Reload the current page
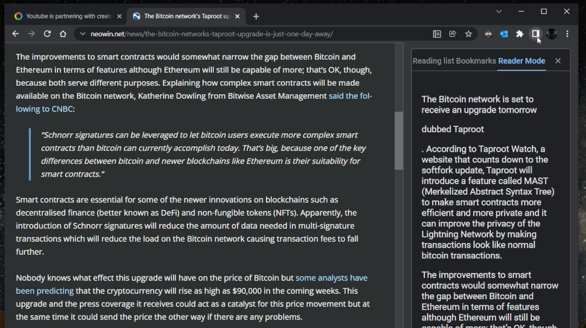The image size is (586, 328). click(x=47, y=34)
